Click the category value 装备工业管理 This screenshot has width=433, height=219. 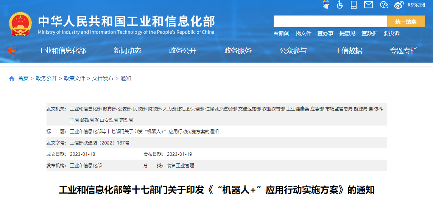(180, 166)
